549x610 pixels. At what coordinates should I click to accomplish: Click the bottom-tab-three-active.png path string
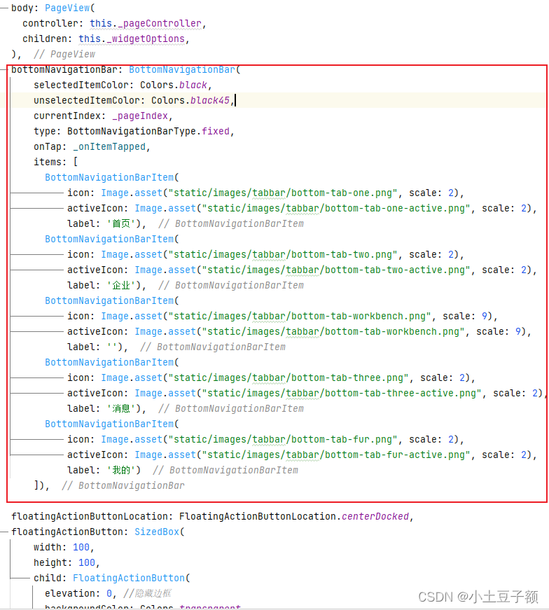[x=341, y=394]
